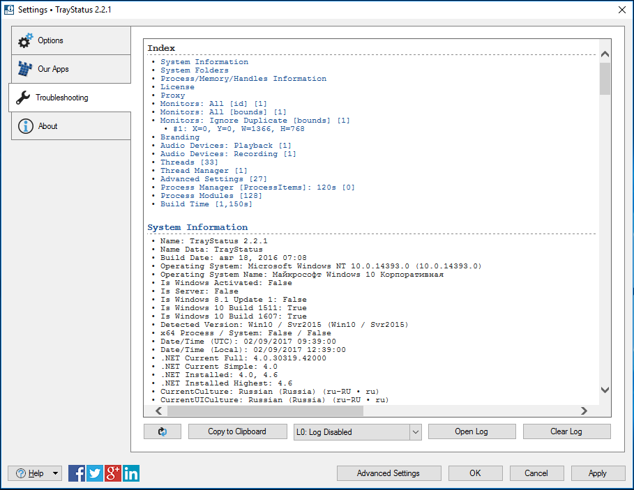634x490 pixels.
Task: Click 'Is Windows Activated: False' line
Action: [x=226, y=283]
